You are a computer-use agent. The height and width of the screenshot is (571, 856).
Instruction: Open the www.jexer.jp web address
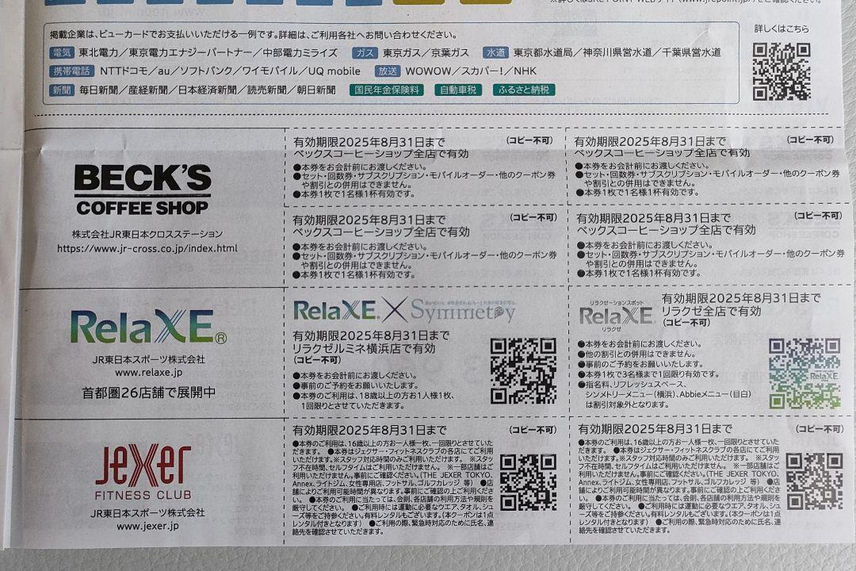click(x=147, y=527)
